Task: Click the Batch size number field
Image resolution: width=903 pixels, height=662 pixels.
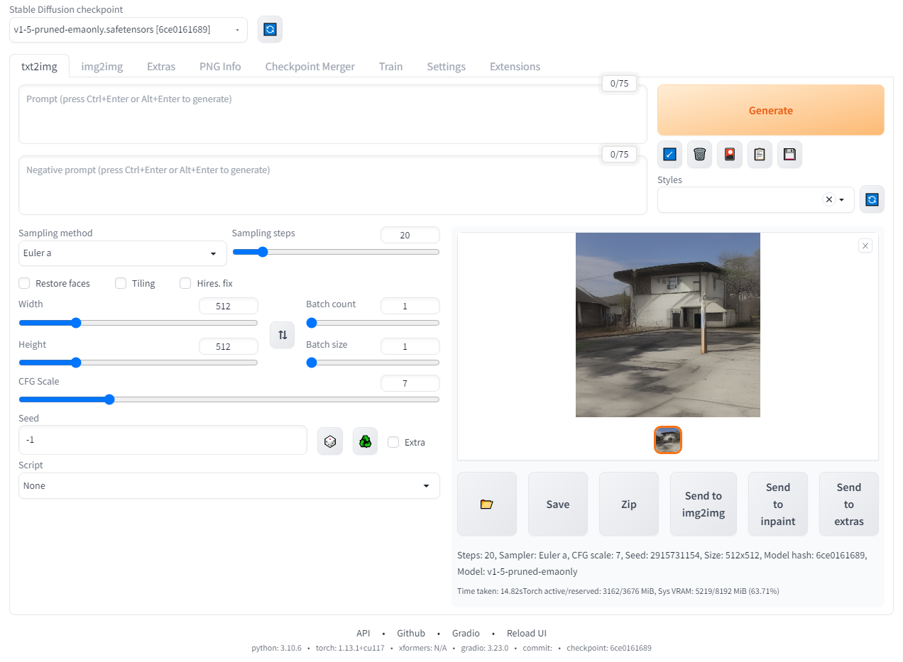Action: [x=410, y=346]
